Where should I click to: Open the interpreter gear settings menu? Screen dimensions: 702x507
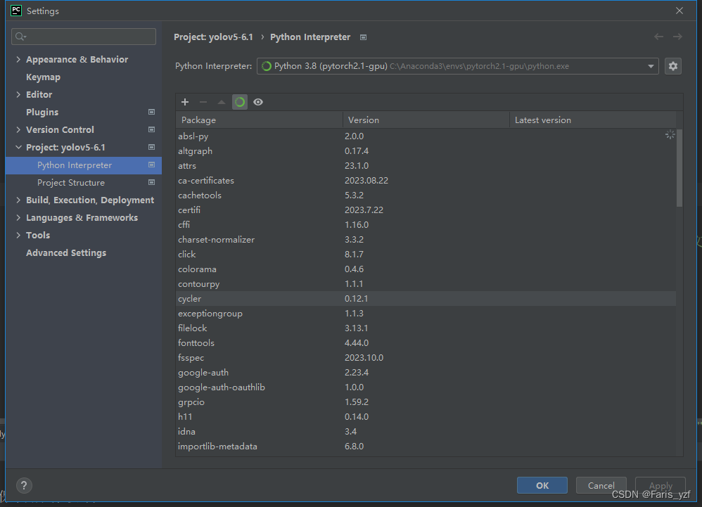click(x=673, y=66)
